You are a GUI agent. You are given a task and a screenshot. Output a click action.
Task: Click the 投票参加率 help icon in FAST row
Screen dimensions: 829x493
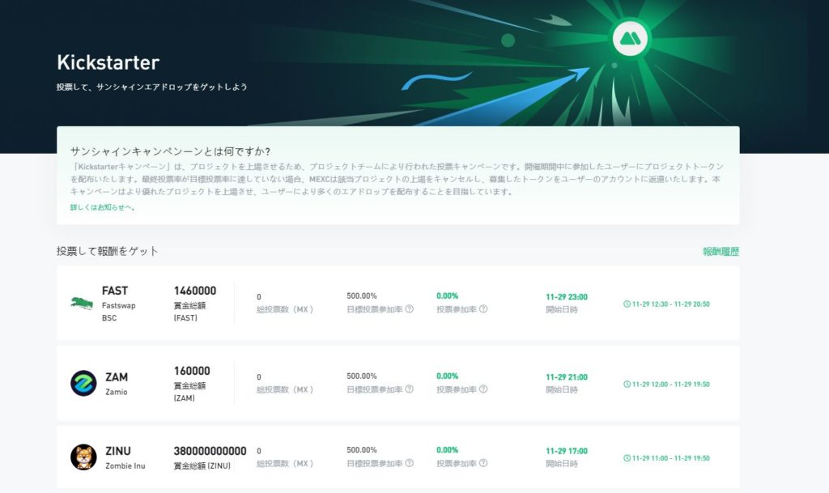[483, 309]
